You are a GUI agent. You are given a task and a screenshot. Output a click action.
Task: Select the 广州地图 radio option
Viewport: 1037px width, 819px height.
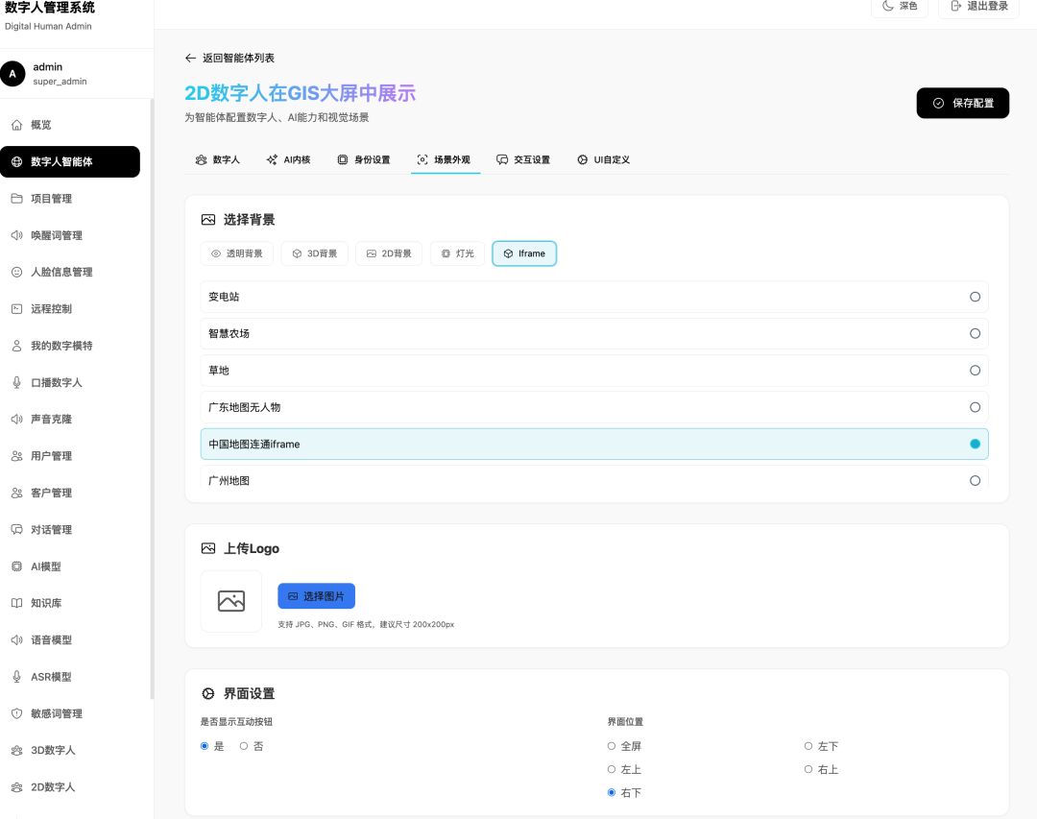tap(975, 481)
